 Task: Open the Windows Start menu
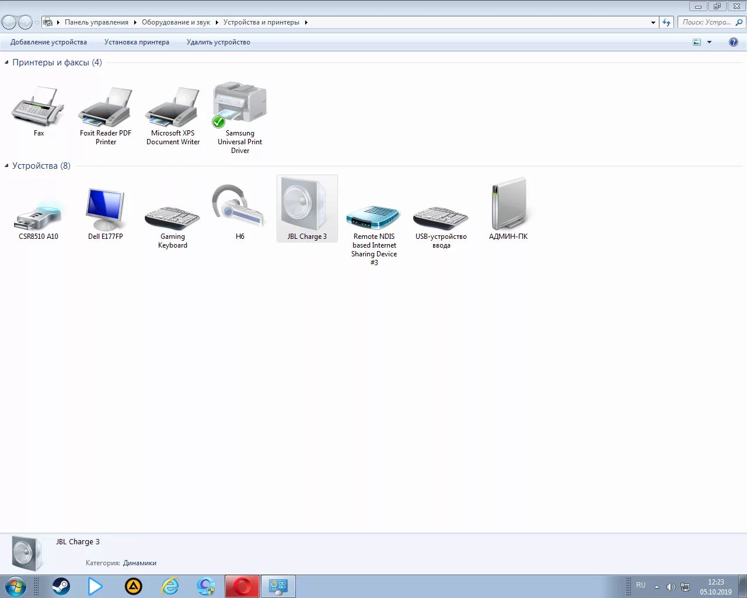pos(15,586)
